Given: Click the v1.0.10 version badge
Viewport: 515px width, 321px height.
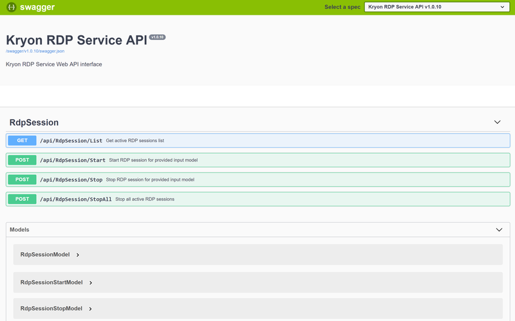Looking at the screenshot, I should click(157, 37).
